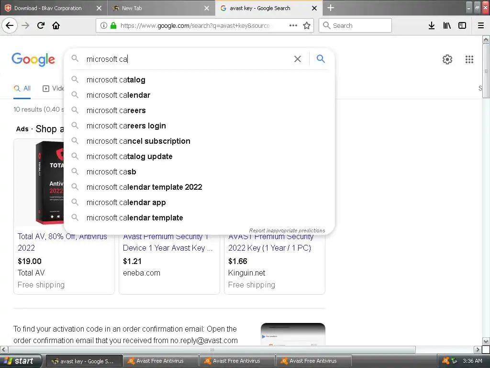Select the All results tab
Screen dimensions: 490x368
click(x=22, y=89)
